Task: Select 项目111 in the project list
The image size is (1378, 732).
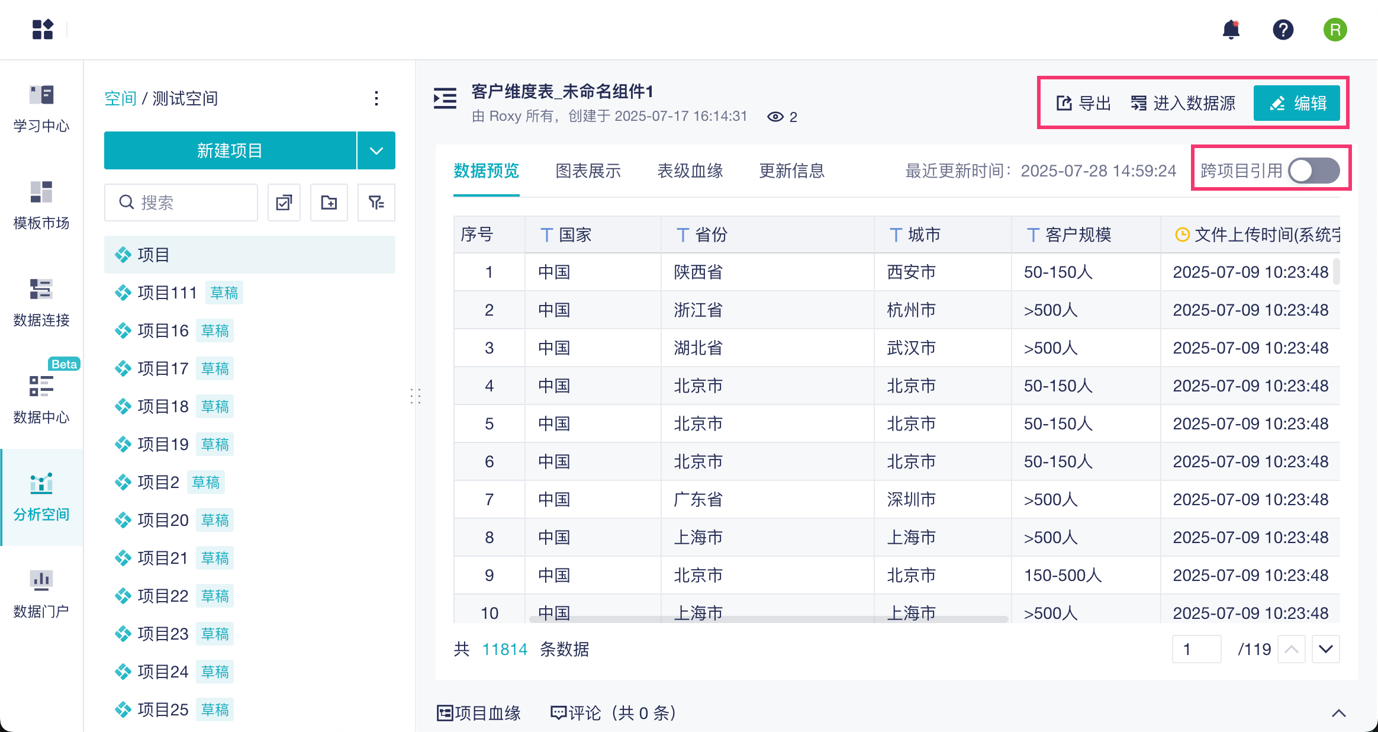Action: pos(167,293)
